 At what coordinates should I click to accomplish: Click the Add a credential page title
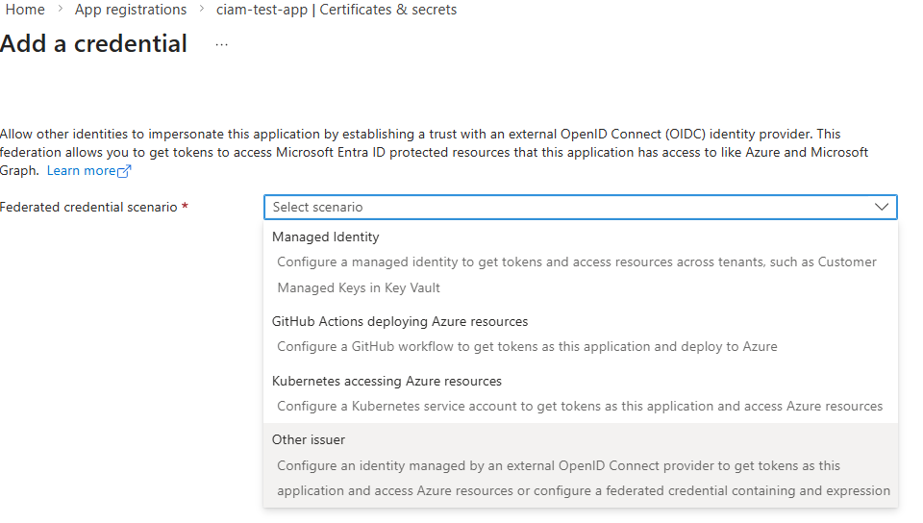pos(94,44)
